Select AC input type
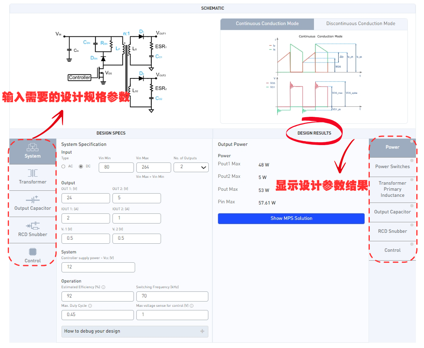424x348 pixels. [x=63, y=167]
